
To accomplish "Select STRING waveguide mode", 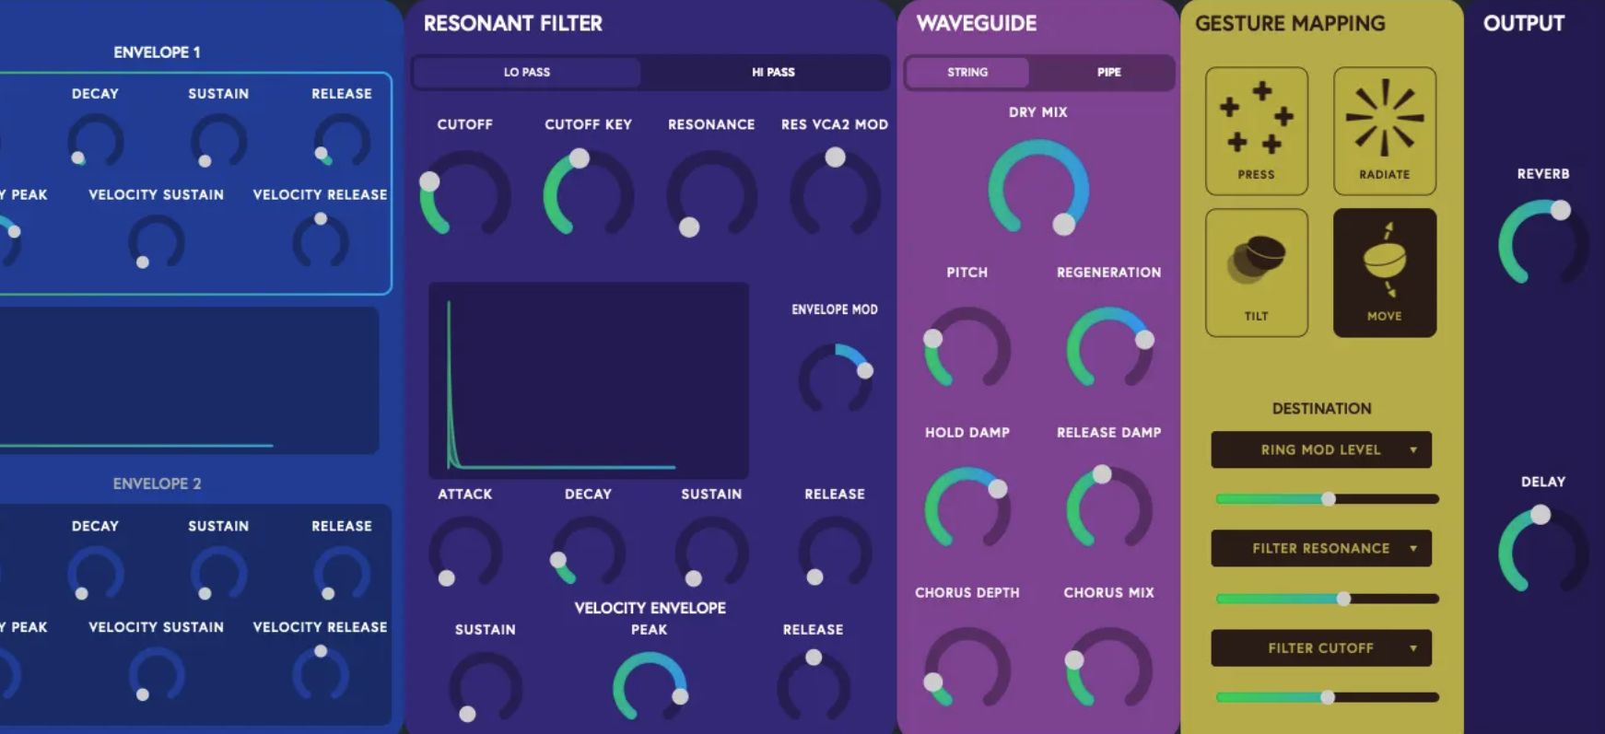I will [x=967, y=72].
